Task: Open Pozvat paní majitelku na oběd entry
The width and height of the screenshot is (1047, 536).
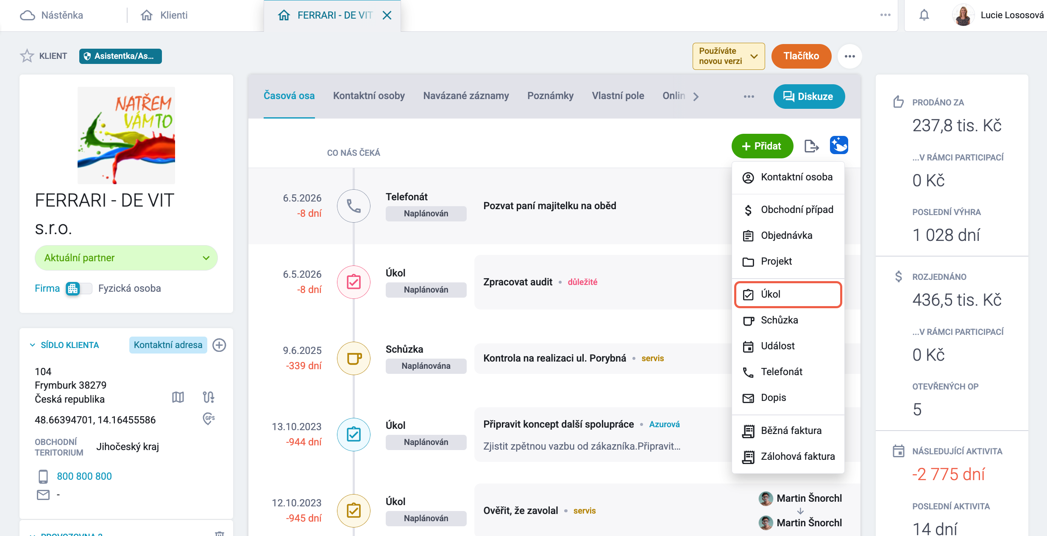Action: tap(550, 206)
